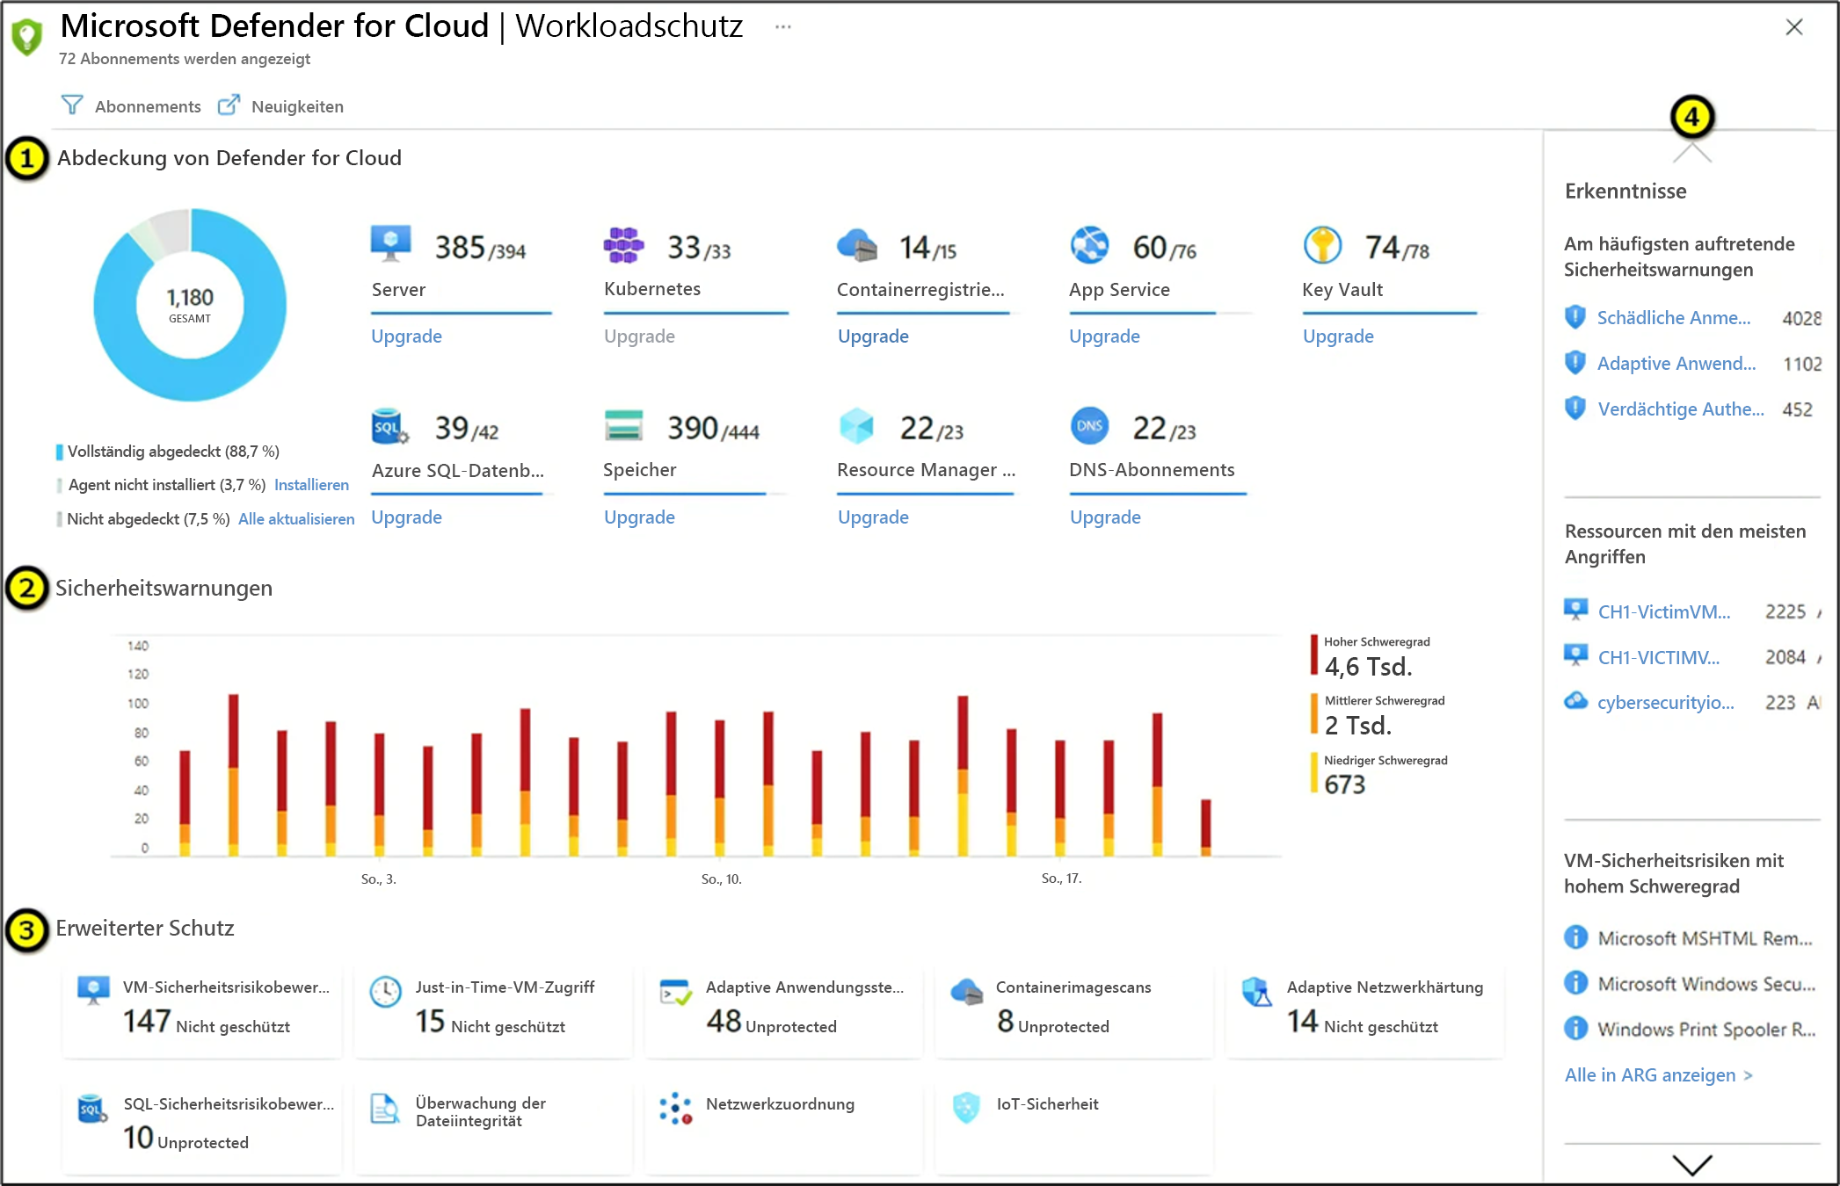Click the Kubernetes 33/33 count
Viewport: 1840px width, 1186px height.
point(699,248)
